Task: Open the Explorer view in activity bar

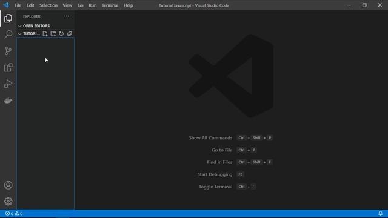Action: coord(8,18)
